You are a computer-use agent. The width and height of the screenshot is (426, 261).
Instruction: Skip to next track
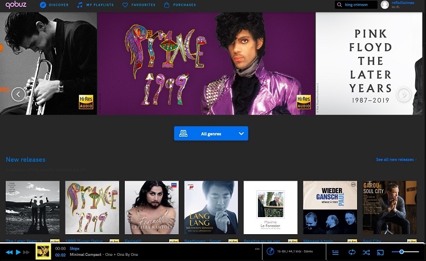(x=26, y=252)
